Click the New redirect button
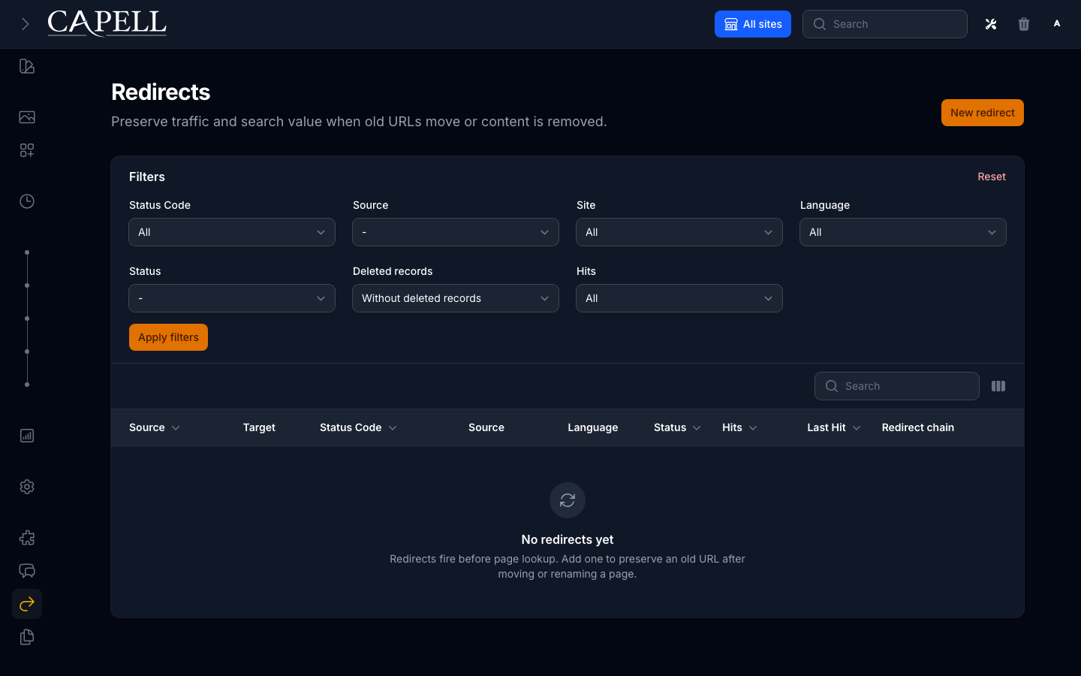Viewport: 1081px width, 676px height. (x=983, y=113)
